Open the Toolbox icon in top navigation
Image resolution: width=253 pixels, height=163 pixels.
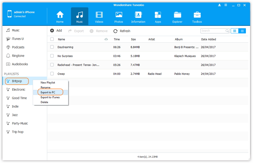pos(197,15)
